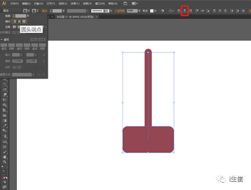Open the 文件(F) menu
The width and height of the screenshot is (251, 190).
pos(14,4)
